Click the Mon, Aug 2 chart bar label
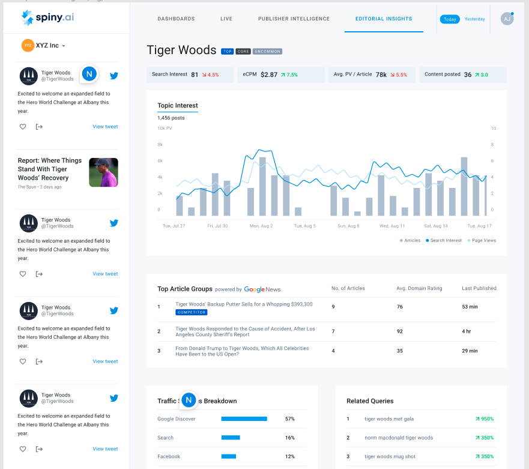 (261, 226)
